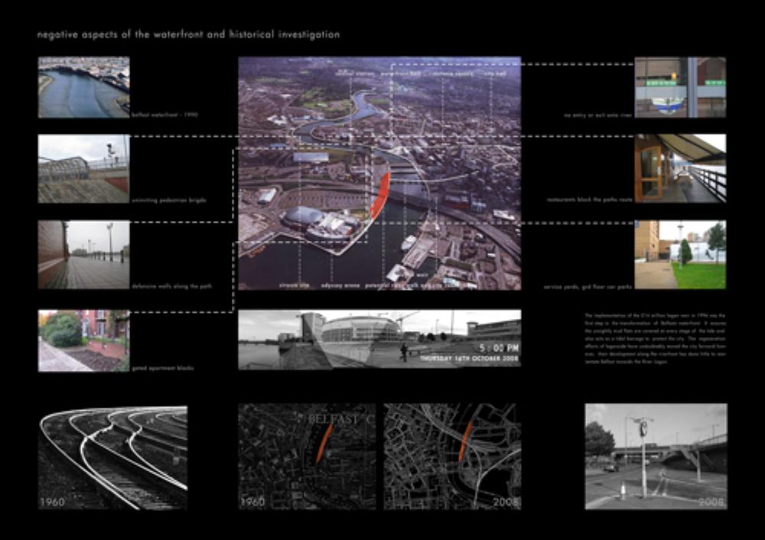Open the Belfast waterfront 1990 photo

coord(83,86)
